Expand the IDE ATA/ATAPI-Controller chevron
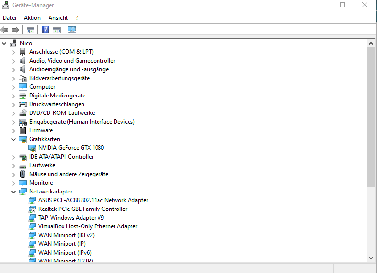Image resolution: width=377 pixels, height=273 pixels. (x=14, y=157)
